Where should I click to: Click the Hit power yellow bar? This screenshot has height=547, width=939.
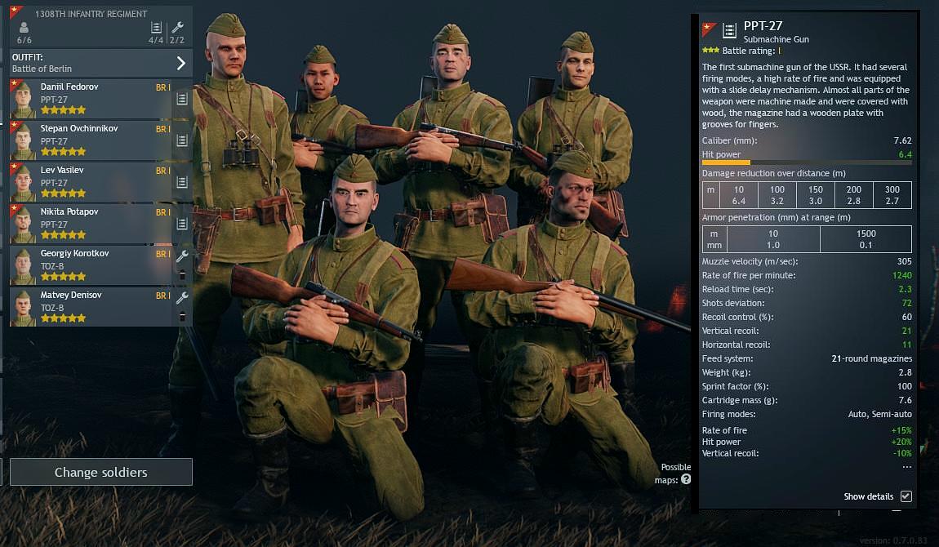(x=726, y=162)
